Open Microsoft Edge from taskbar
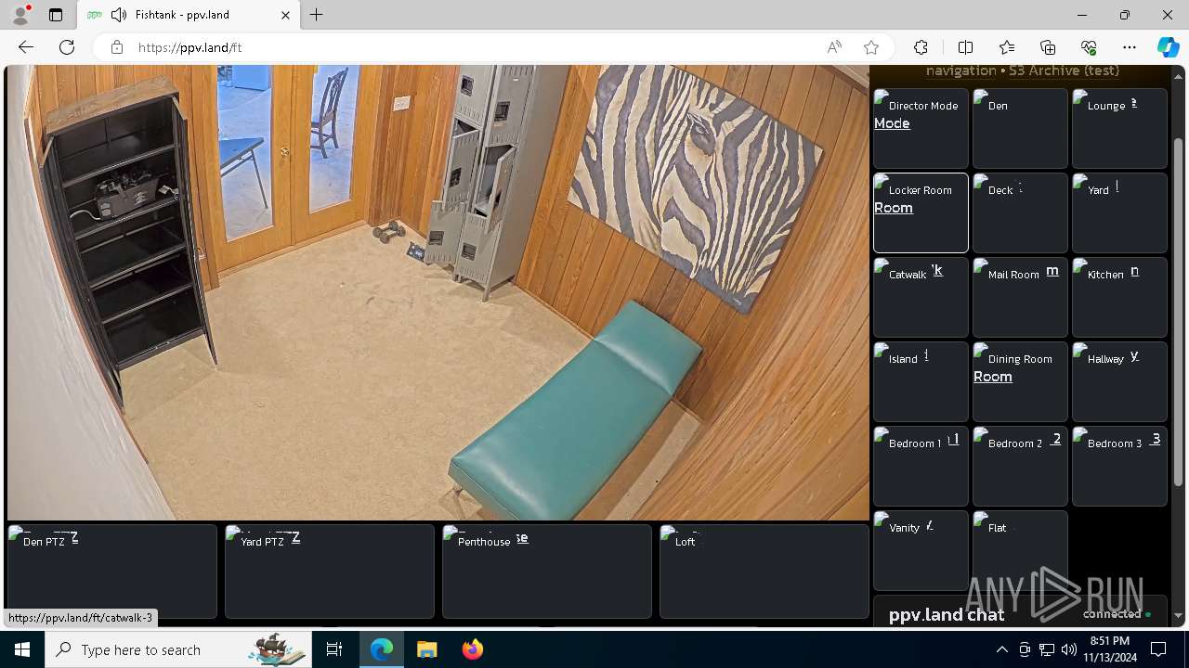The height and width of the screenshot is (668, 1189). 382,649
